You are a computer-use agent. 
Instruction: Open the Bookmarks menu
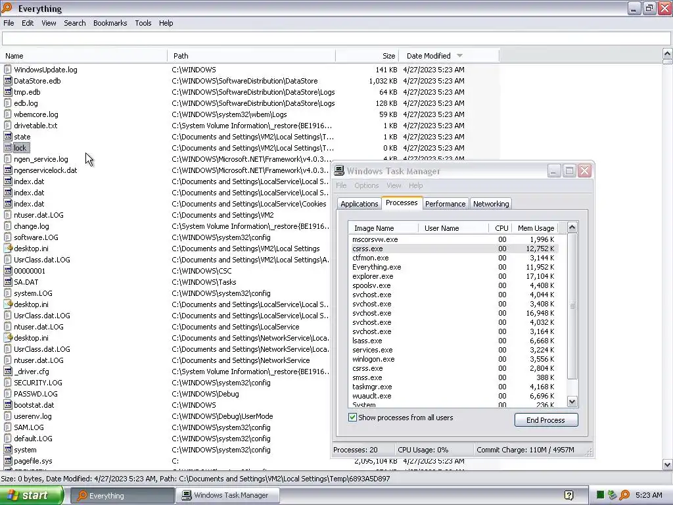[110, 23]
